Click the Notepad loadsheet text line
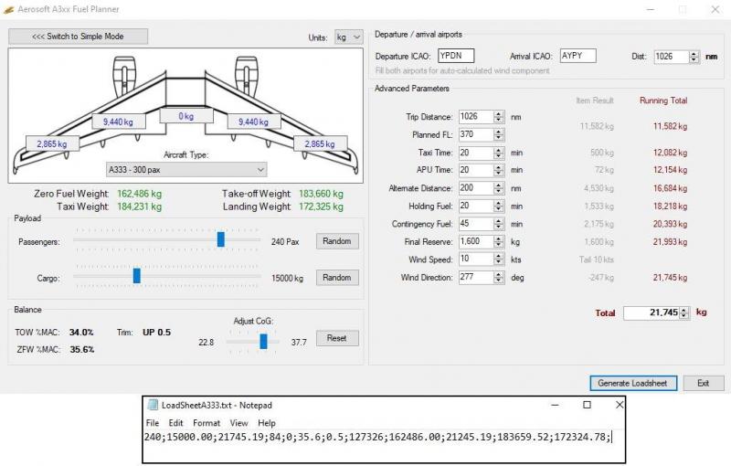The image size is (731, 466). 378,437
